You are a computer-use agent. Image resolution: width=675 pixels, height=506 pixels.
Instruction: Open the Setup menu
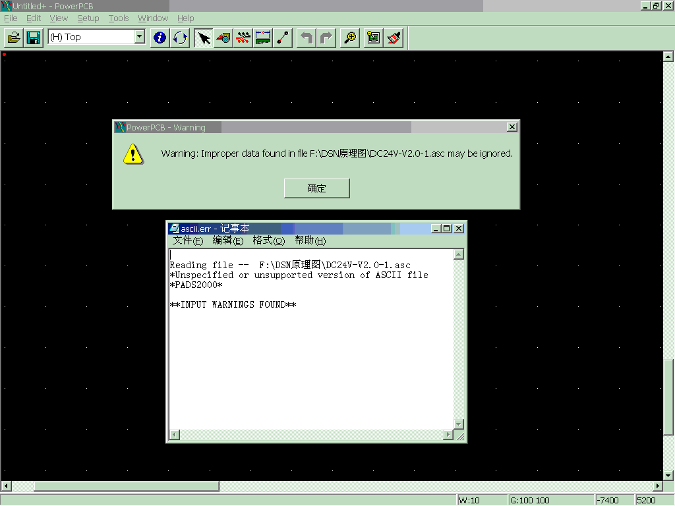pos(88,18)
